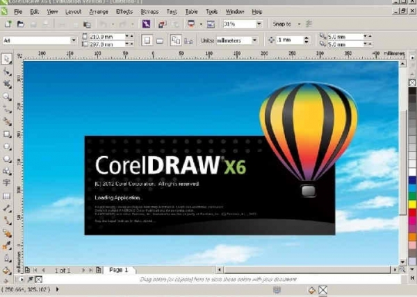The height and width of the screenshot is (297, 417).
Task: Create a new document
Action: pyautogui.click(x=8, y=24)
